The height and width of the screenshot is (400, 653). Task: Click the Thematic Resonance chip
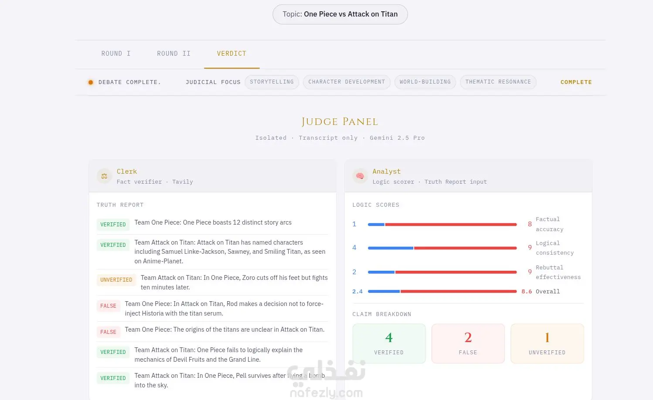tap(498, 82)
